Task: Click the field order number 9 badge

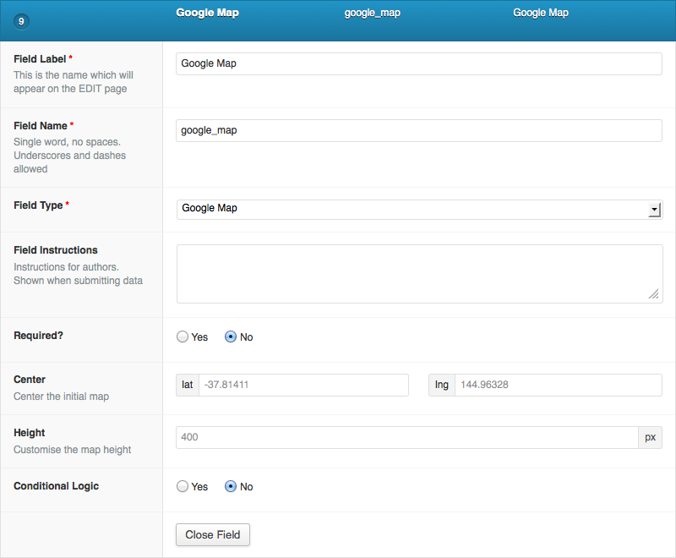Action: [21, 22]
